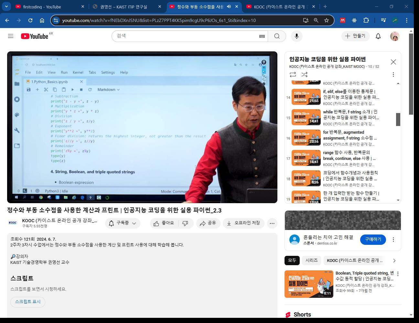Viewport: 419px width, 323px height.
Task: Go back in browser history
Action: click(7, 20)
